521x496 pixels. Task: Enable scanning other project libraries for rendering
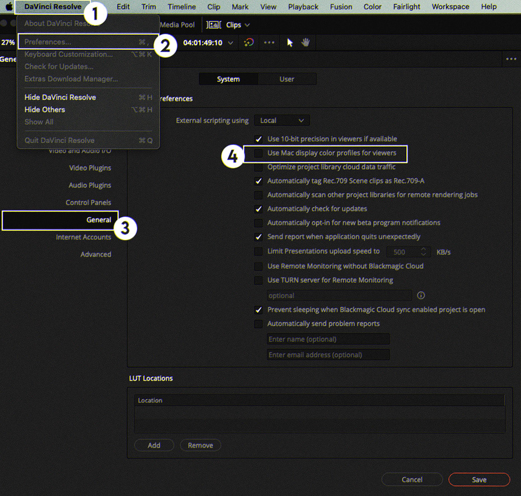click(258, 195)
